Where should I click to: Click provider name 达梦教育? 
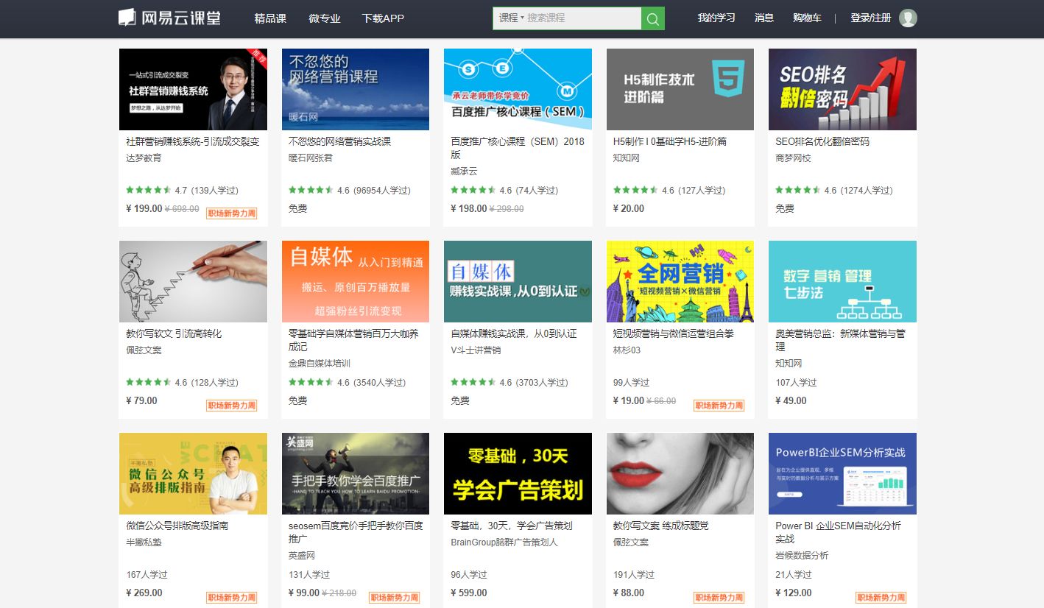[x=144, y=158]
